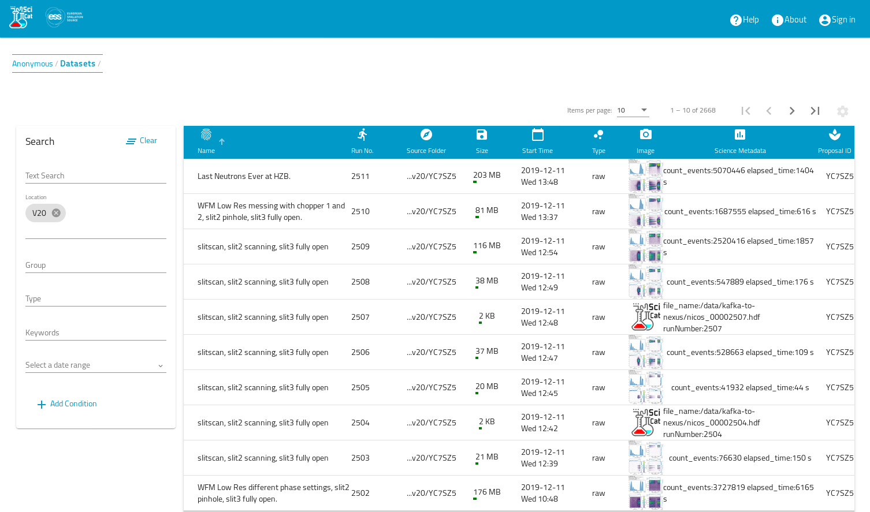Remove the V20 location chip
Viewport: 870px width, 512px height.
point(56,213)
